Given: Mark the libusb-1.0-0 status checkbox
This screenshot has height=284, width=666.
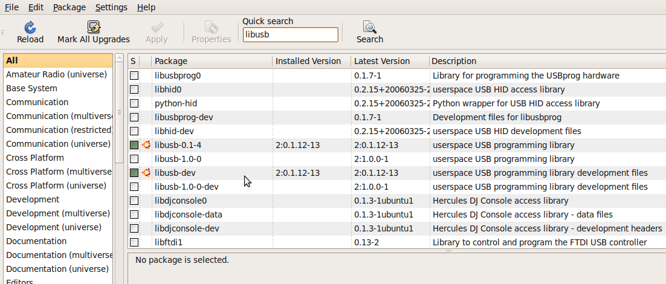Looking at the screenshot, I should click(134, 159).
